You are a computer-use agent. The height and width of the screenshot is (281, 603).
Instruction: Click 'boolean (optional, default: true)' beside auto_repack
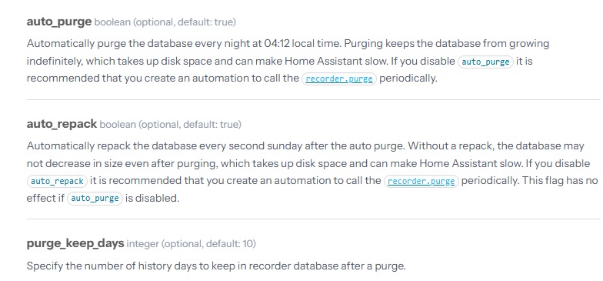[171, 125]
